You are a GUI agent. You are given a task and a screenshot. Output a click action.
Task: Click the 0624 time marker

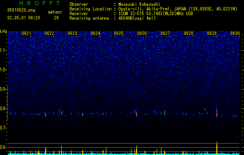tap(95, 33)
